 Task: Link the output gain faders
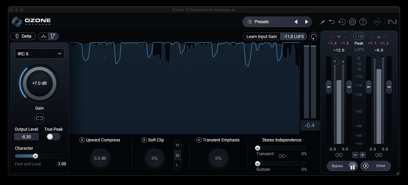click(379, 155)
